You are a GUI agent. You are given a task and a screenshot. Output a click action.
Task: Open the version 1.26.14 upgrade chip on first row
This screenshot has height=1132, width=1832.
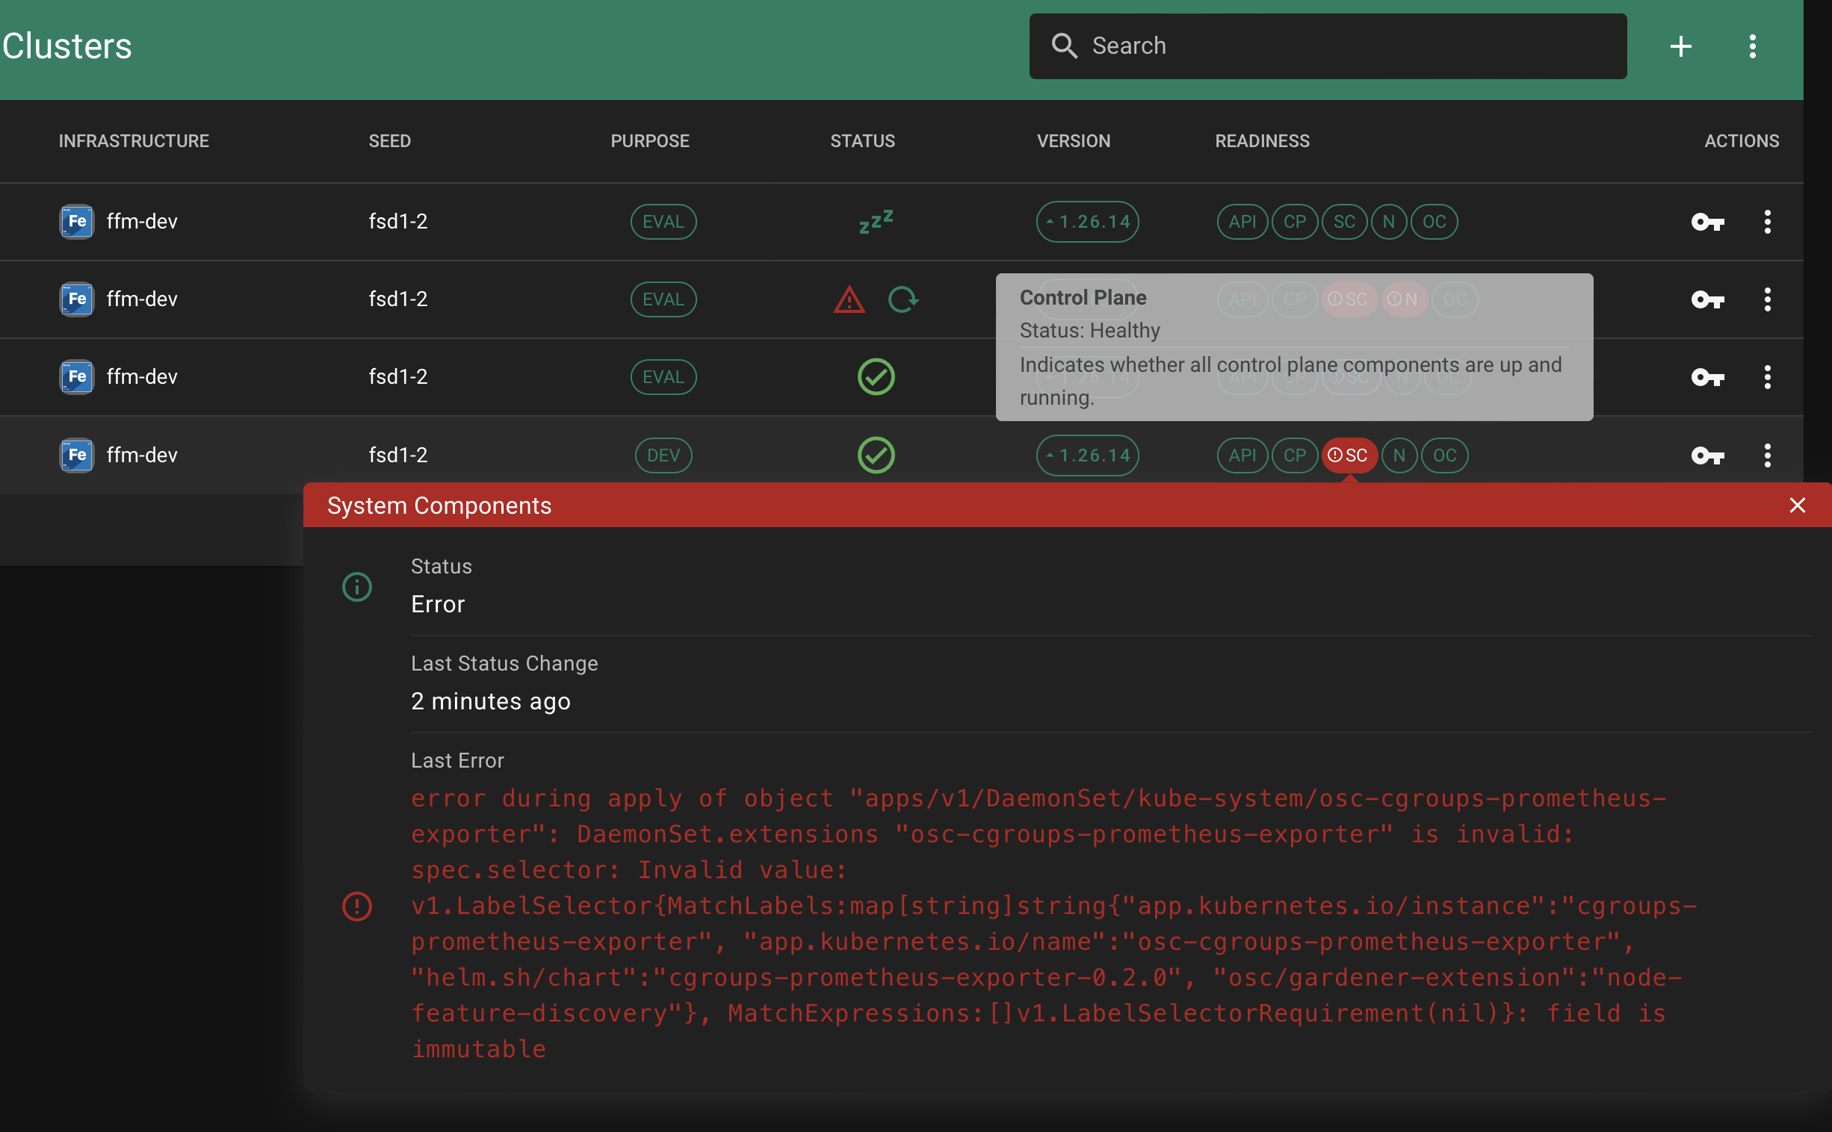click(x=1087, y=222)
